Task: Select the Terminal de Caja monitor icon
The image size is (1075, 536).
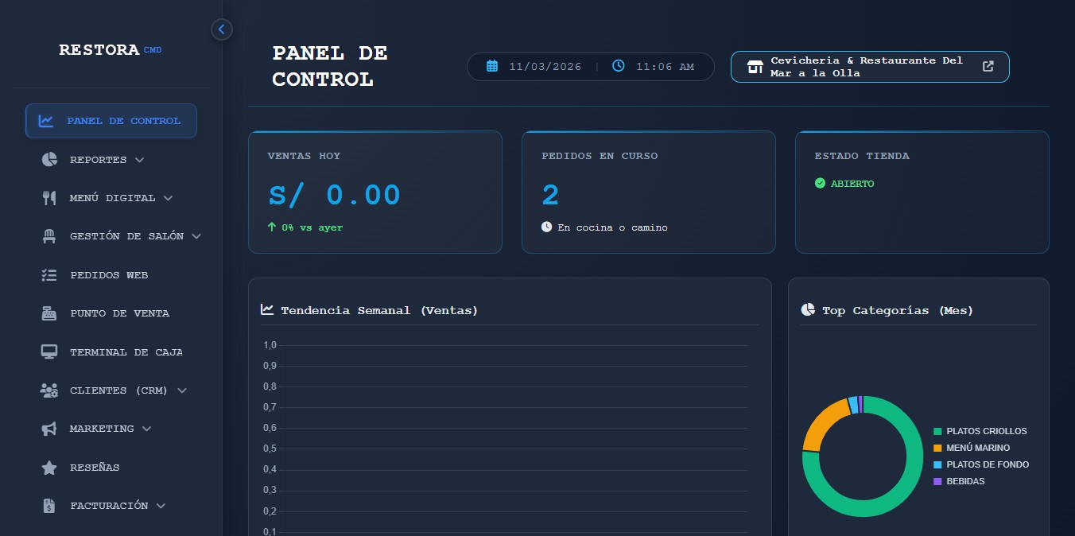Action: [x=49, y=352]
